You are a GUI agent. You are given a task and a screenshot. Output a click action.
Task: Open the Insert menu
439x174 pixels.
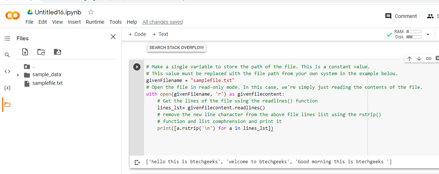tap(74, 22)
